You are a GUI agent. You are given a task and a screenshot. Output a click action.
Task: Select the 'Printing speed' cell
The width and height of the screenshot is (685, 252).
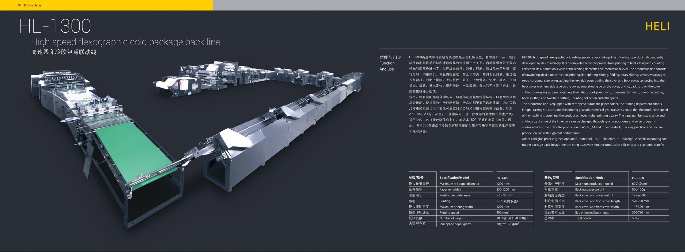click(x=449, y=213)
